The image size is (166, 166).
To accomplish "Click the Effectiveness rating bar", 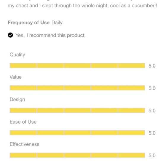I will [x=77, y=155].
